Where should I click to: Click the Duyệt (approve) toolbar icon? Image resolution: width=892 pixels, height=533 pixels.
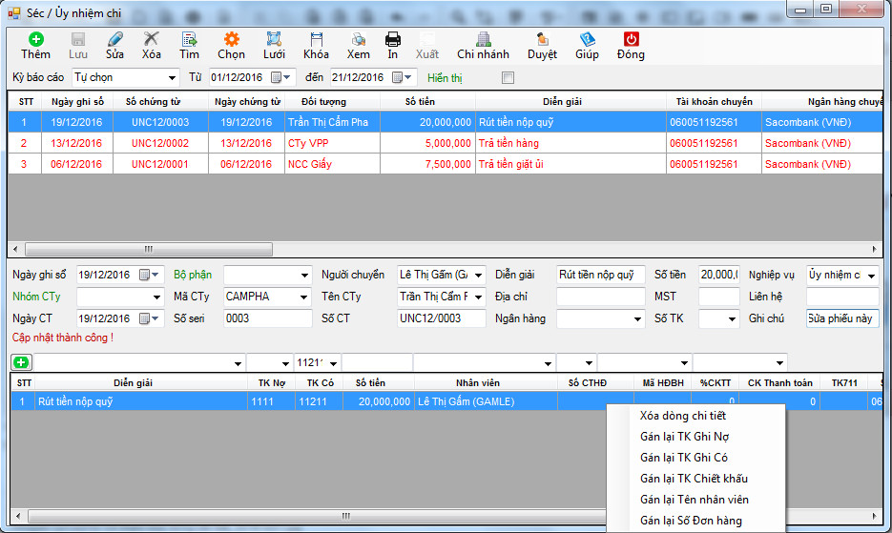[x=542, y=39]
